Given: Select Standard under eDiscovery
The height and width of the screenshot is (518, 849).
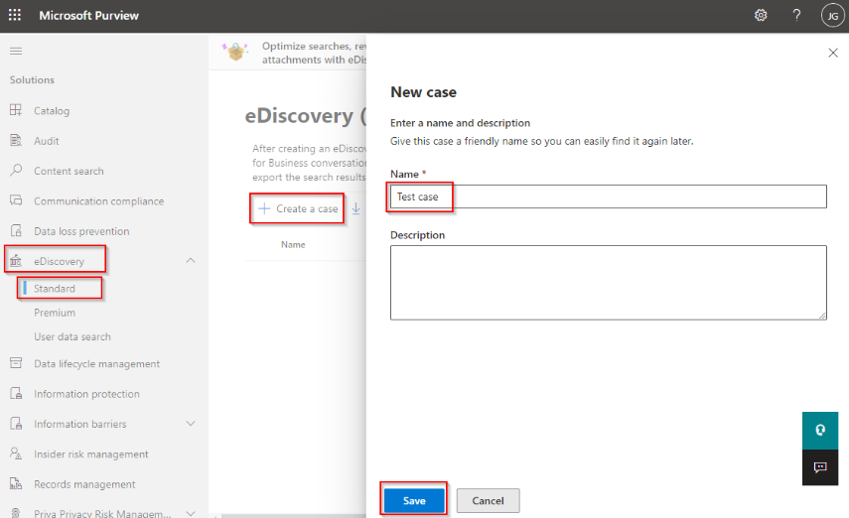Looking at the screenshot, I should coord(55,289).
